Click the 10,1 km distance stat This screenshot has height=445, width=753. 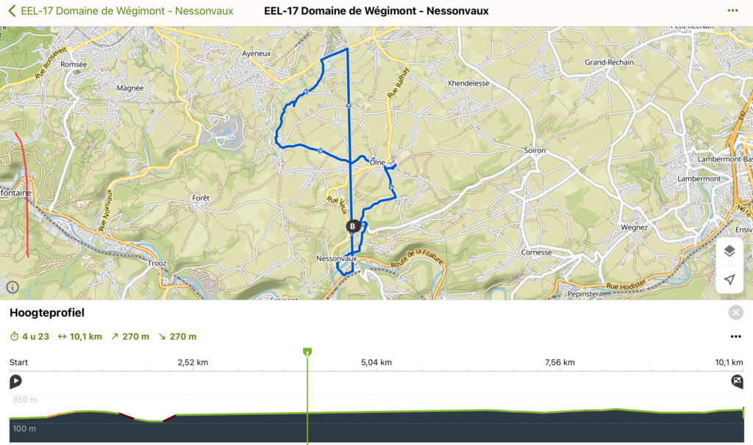pyautogui.click(x=79, y=337)
